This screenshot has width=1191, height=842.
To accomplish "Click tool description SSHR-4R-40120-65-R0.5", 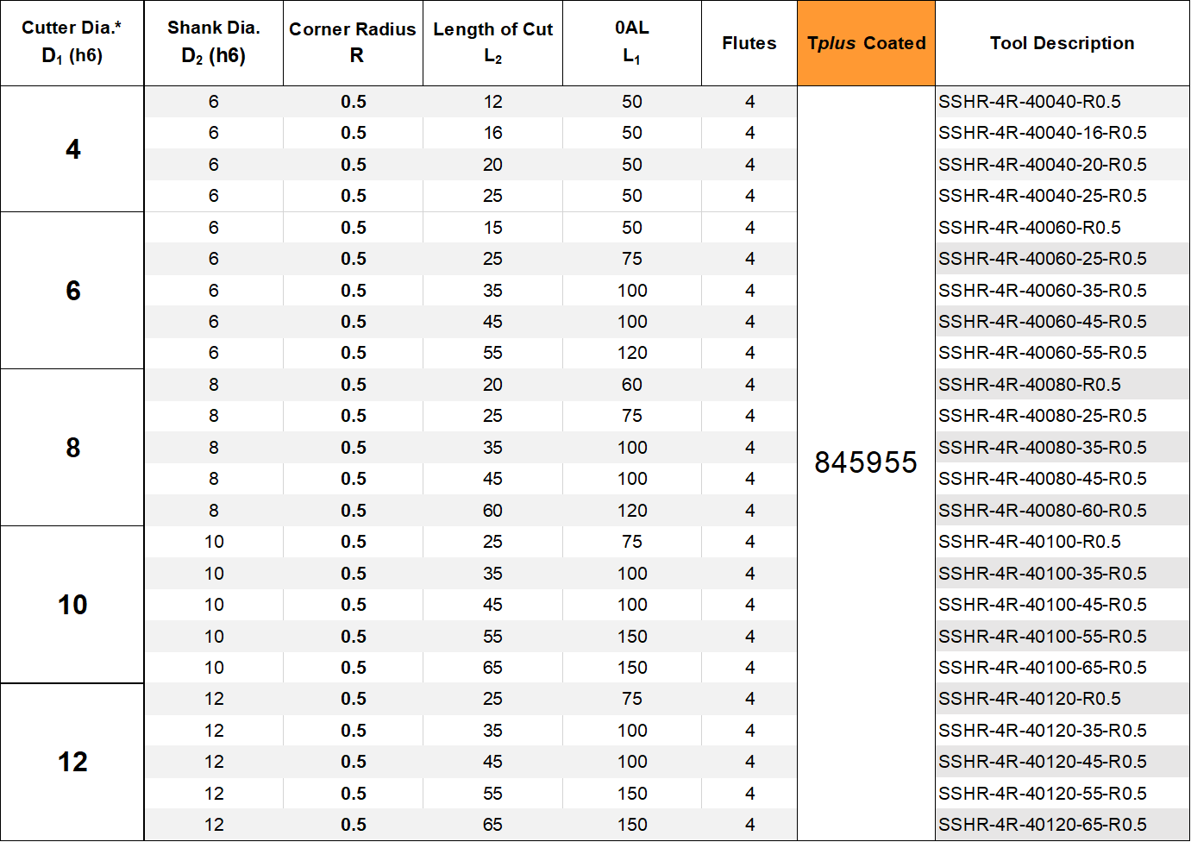I will pos(1042,825).
